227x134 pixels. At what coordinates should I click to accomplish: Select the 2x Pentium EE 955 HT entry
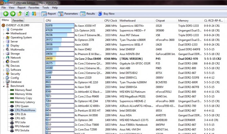coord(88,111)
